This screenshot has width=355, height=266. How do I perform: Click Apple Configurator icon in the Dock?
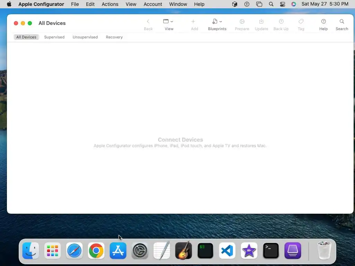pyautogui.click(x=293, y=251)
